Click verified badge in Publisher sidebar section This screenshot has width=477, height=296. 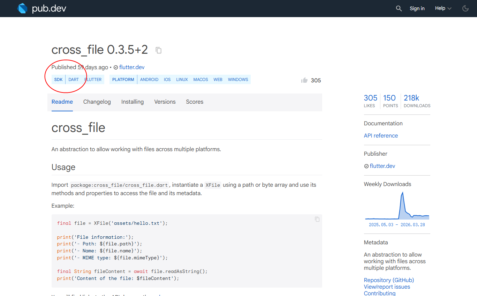366,166
